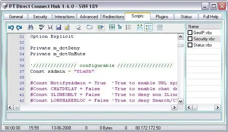The height and width of the screenshot is (132, 228).
Task: Click the 'Private m_dctDeny' line
Action: [x=55, y=48]
